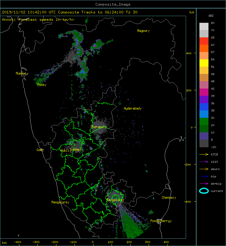
Task: Click the 111V legend label
Action: (214, 162)
